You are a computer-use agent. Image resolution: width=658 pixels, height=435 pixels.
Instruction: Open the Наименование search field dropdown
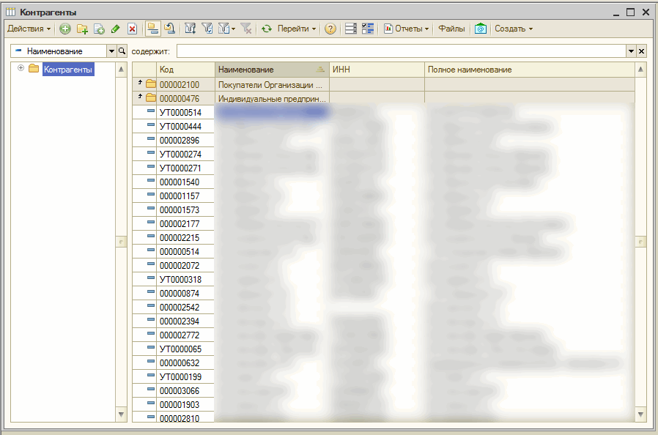[x=111, y=51]
